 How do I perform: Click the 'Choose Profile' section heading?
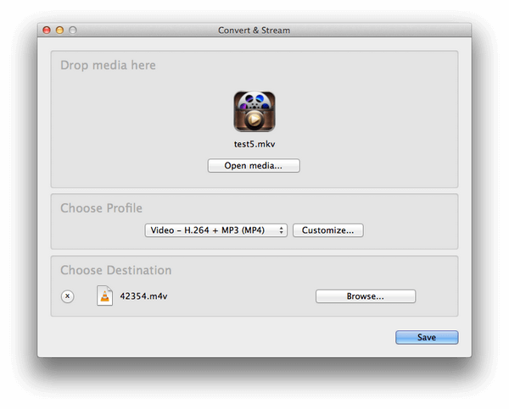coord(101,208)
